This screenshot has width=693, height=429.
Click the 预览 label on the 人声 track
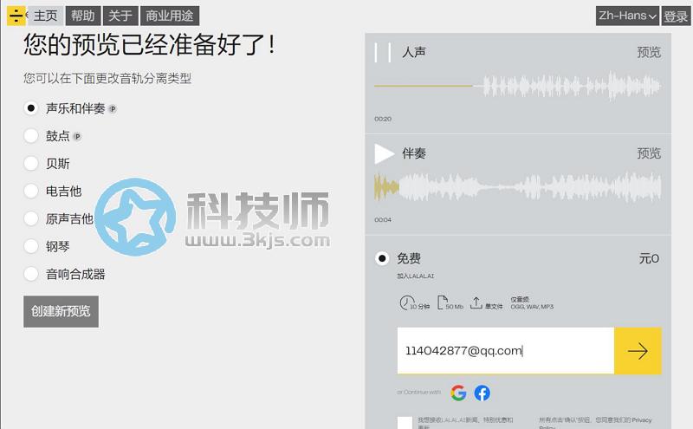coord(649,52)
